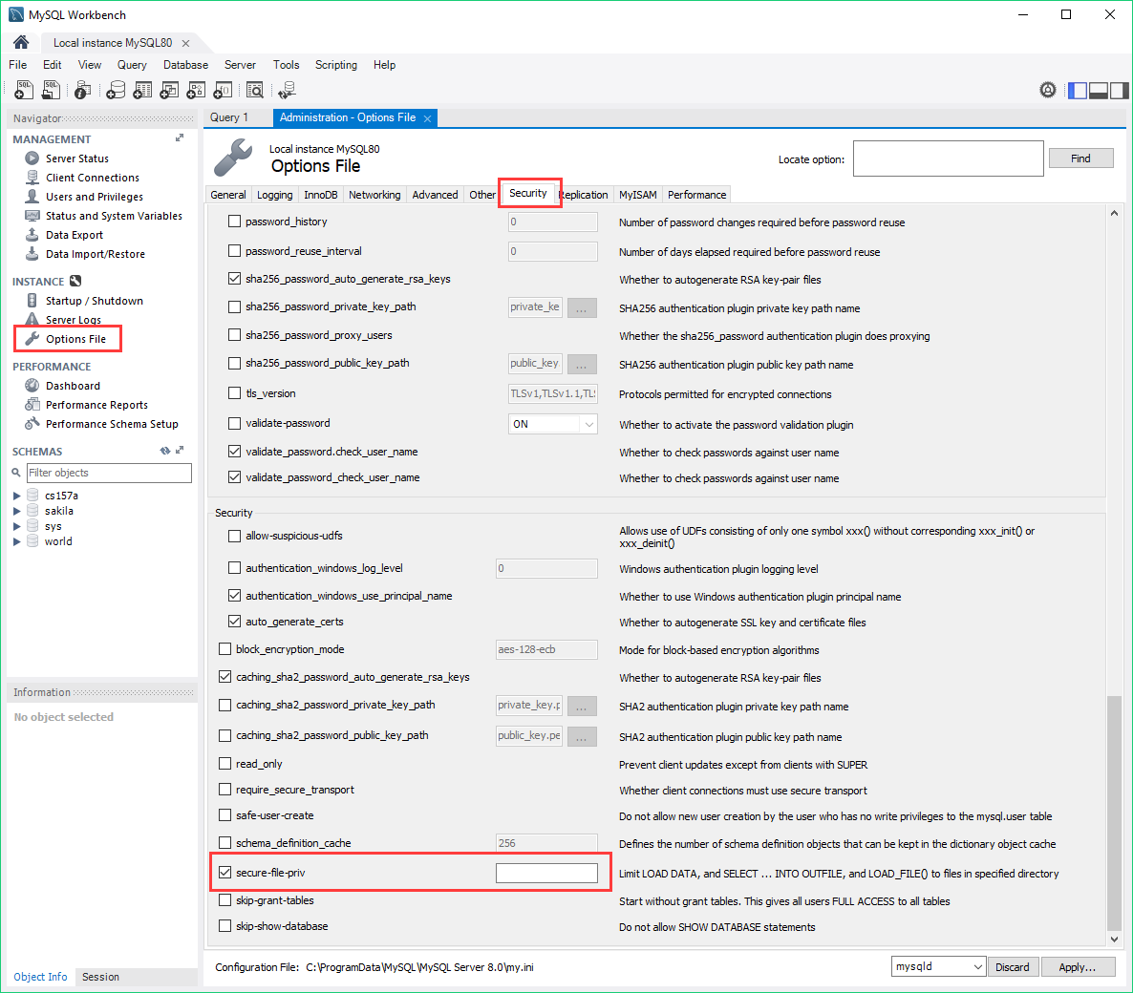Viewport: 1133px width, 993px height.
Task: Open the Workbench preferences gear icon
Action: click(1048, 90)
